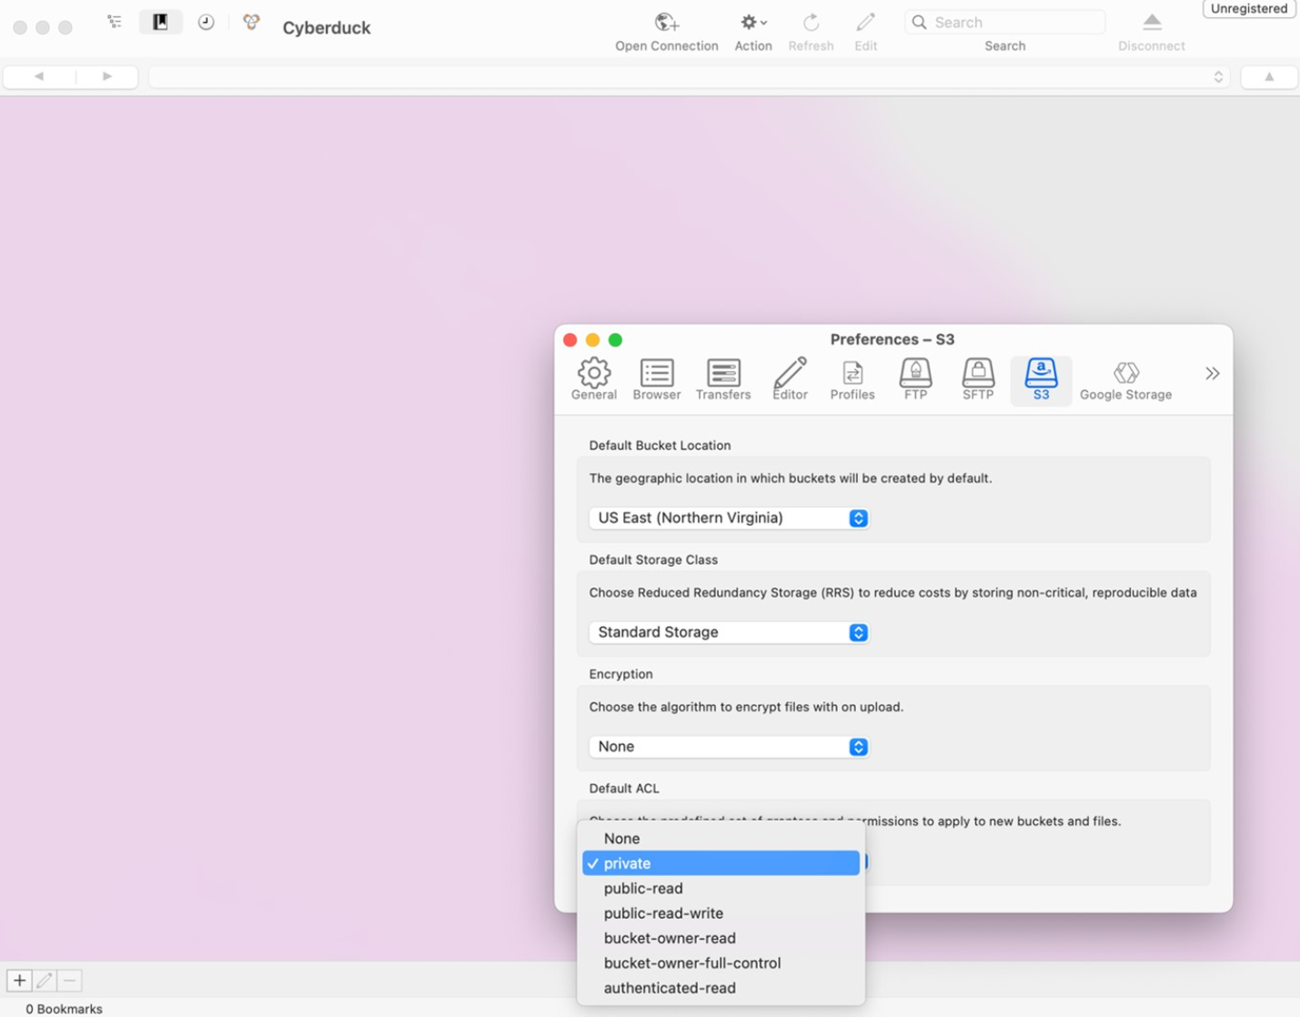
Task: Show the Bookmarks view icon
Action: (x=160, y=22)
